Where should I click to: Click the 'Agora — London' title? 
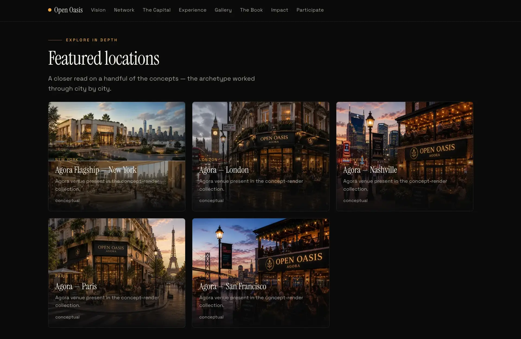(224, 170)
